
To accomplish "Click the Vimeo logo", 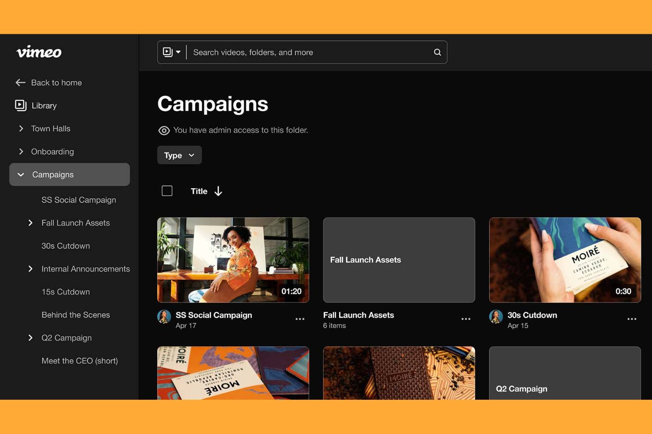I will (x=39, y=52).
